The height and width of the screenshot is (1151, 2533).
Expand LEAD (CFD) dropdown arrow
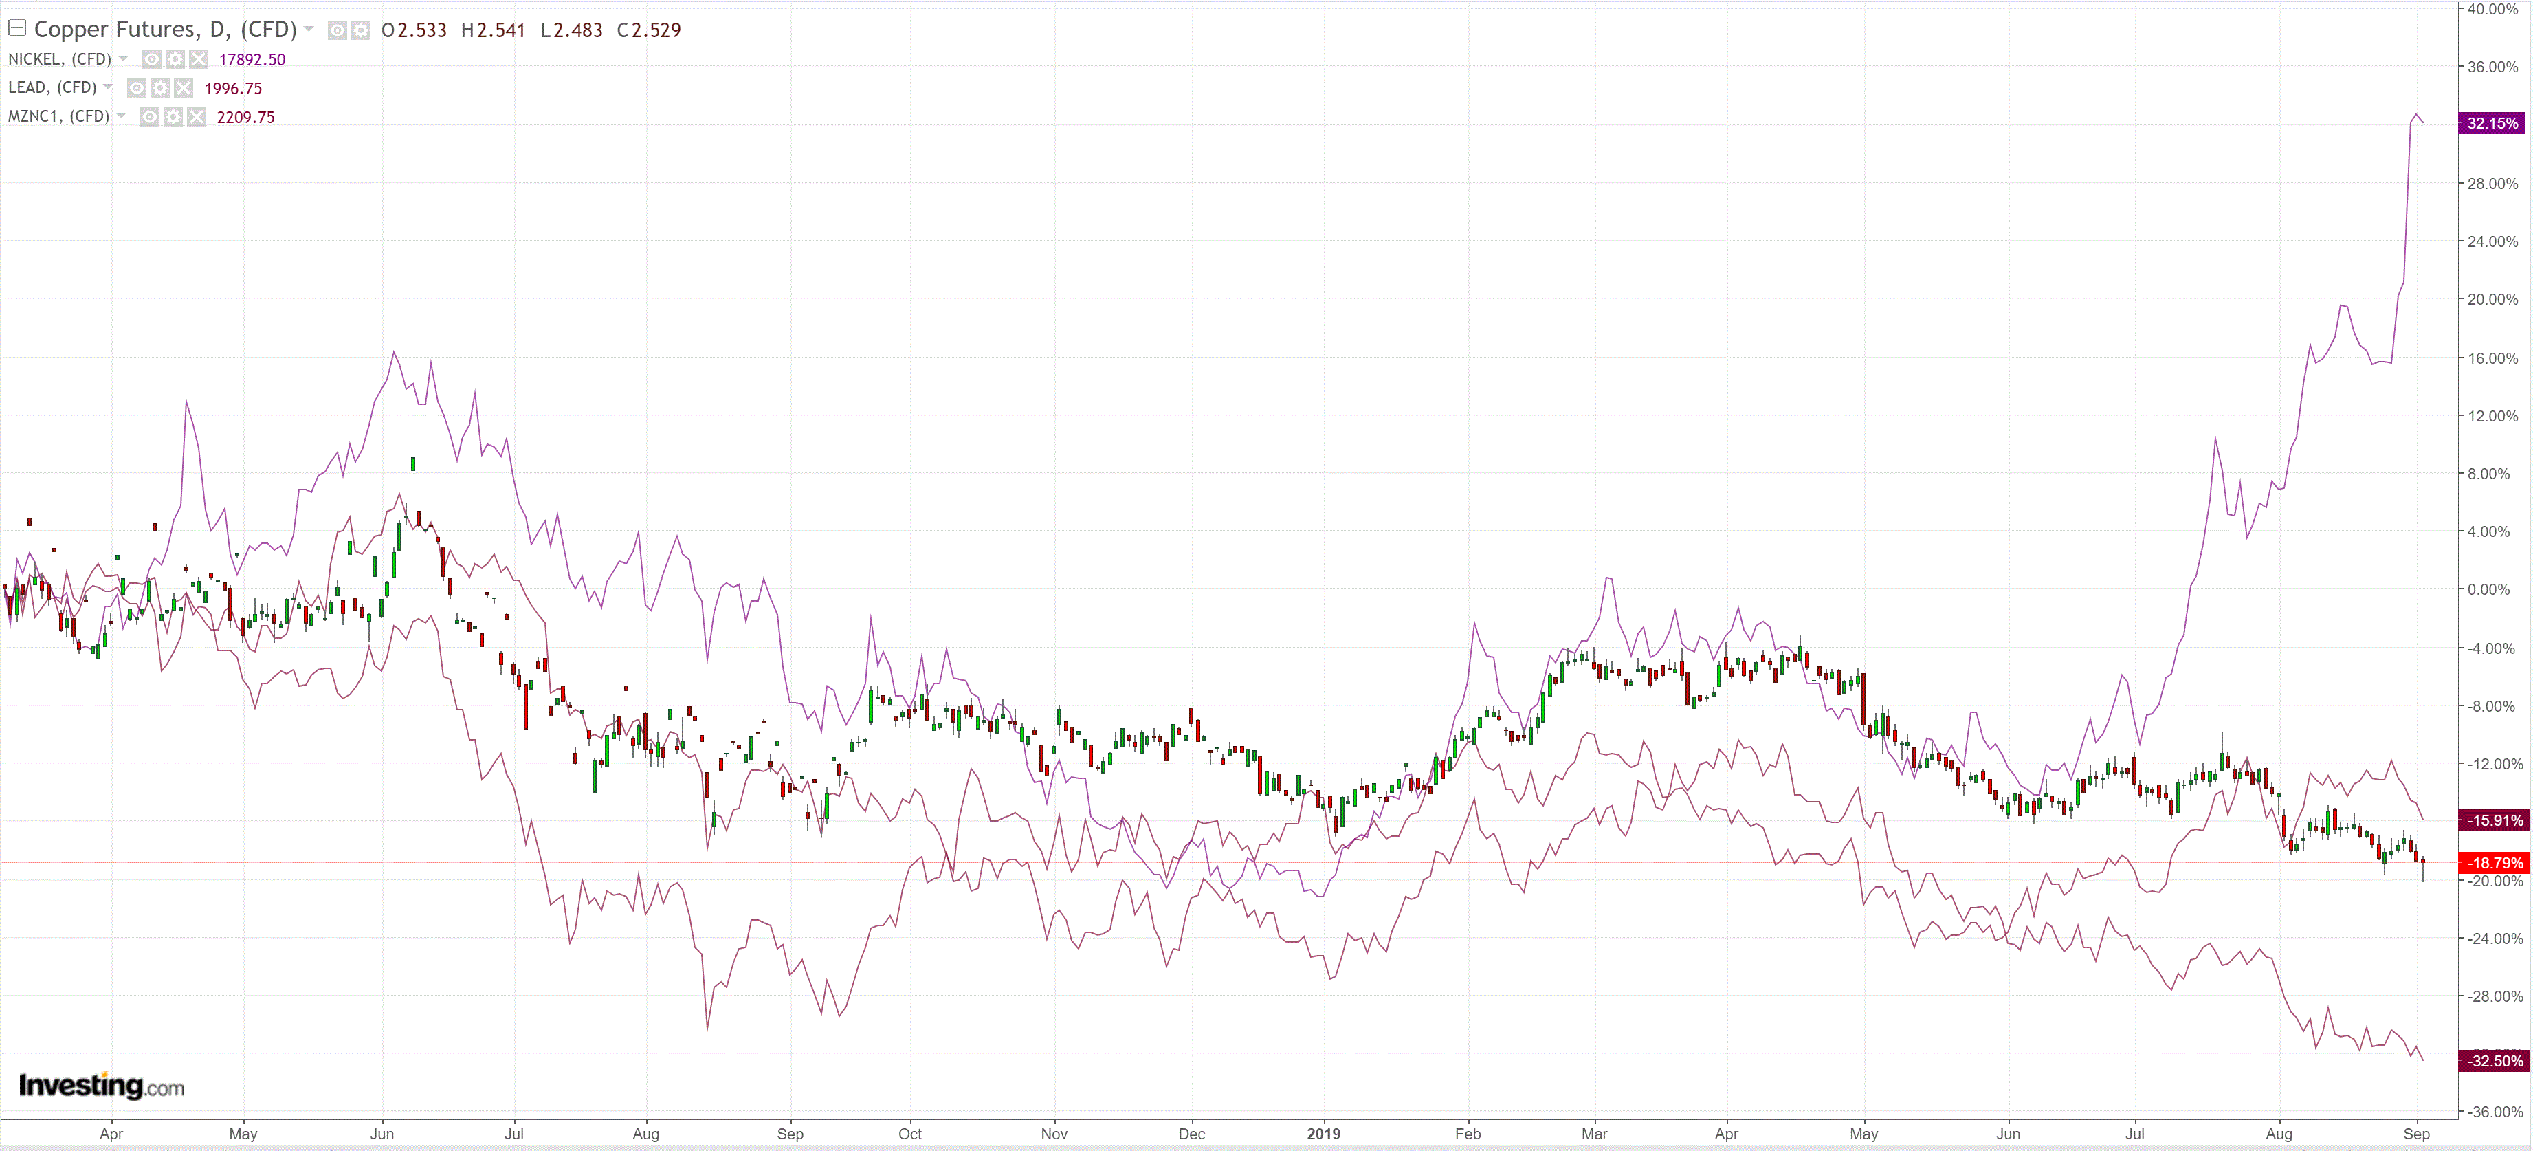click(108, 87)
